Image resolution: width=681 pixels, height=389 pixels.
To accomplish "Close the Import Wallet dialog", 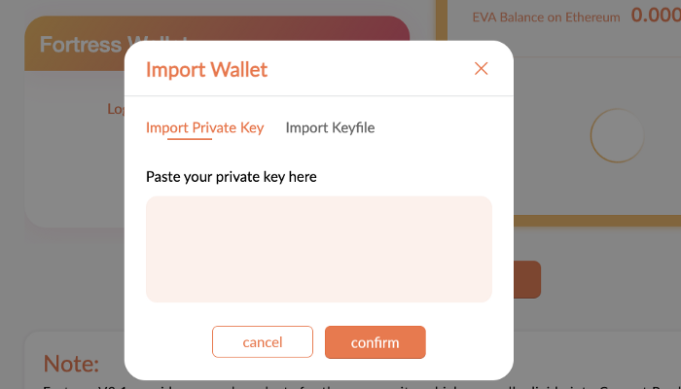I will pyautogui.click(x=480, y=69).
